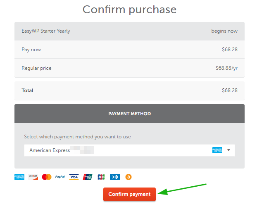Click the Mastercard logo
This screenshot has width=257, height=209.
point(47,177)
